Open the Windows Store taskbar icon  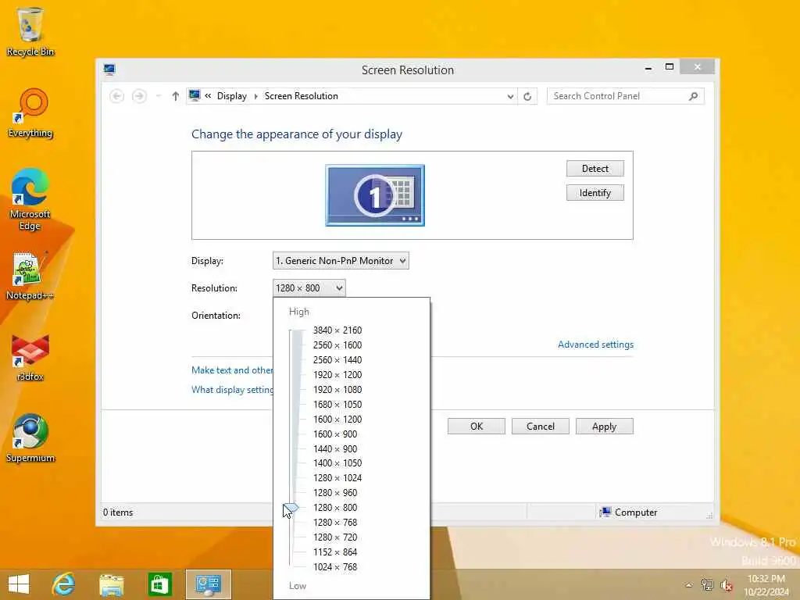159,584
